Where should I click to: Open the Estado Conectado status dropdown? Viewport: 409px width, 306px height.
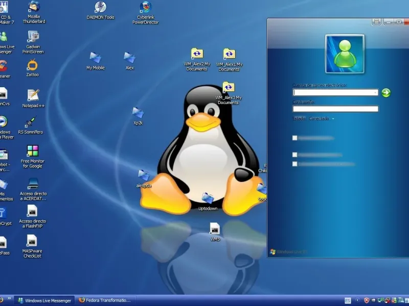(x=321, y=119)
